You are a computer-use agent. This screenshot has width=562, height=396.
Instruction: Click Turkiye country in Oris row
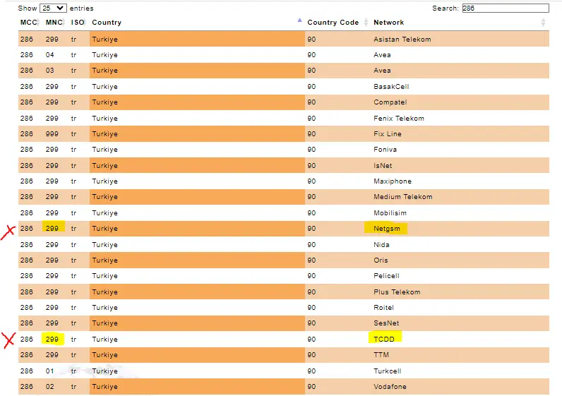click(x=104, y=260)
